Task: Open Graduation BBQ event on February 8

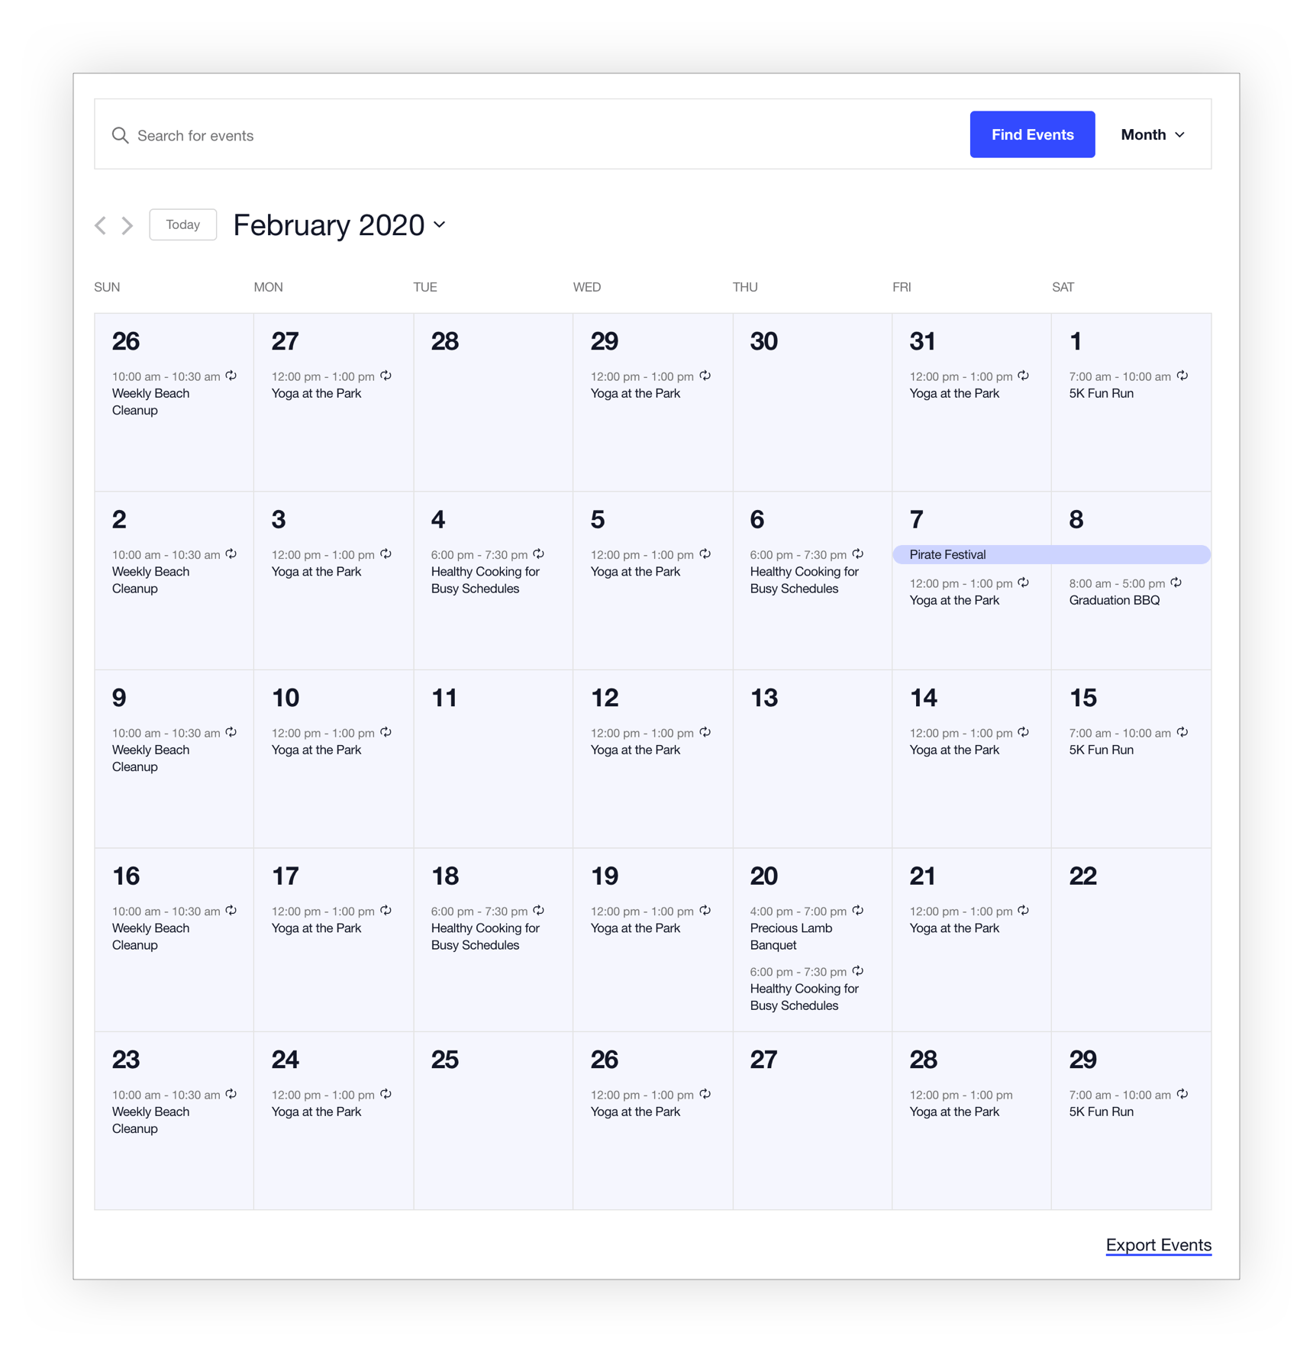Action: 1114,600
